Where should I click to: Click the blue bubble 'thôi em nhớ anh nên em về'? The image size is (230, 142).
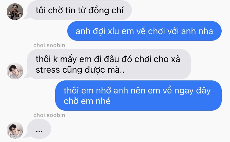point(138,96)
